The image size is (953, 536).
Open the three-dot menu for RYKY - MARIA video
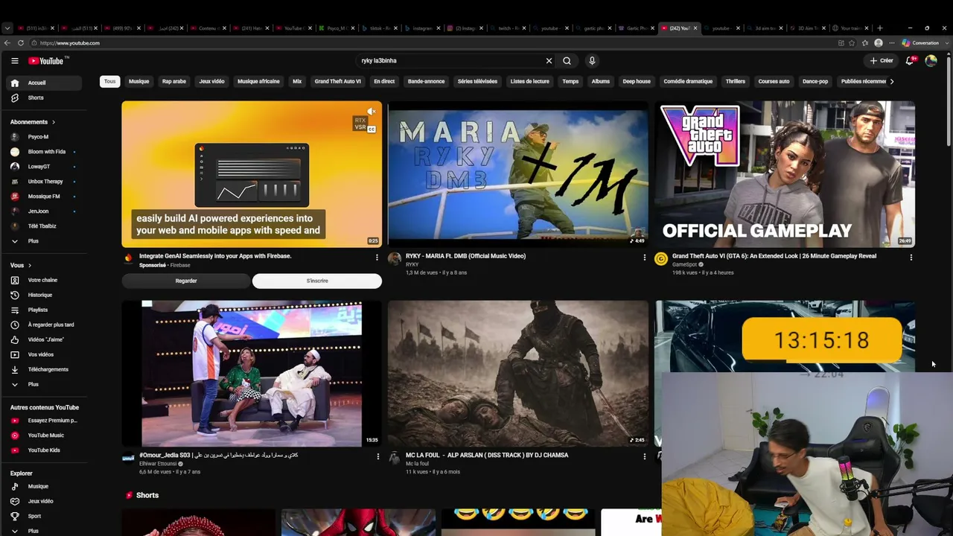(x=645, y=258)
